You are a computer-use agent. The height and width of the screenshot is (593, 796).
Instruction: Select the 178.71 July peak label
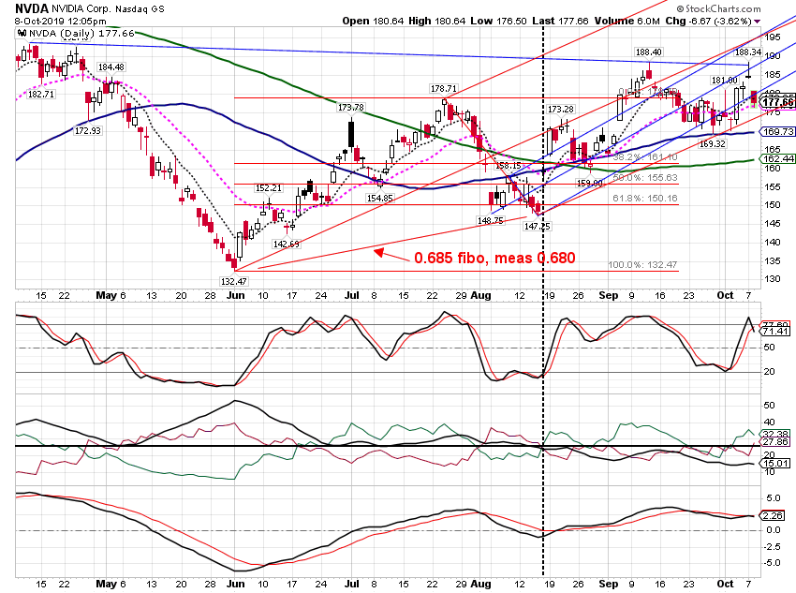444,89
